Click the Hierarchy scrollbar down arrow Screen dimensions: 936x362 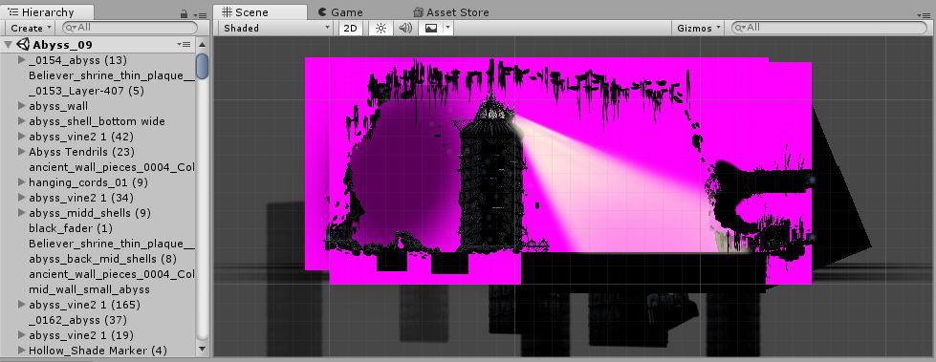203,350
